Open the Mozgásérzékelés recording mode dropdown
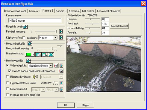Image resolution: width=147 pixels, height=110 pixels. click(51, 66)
